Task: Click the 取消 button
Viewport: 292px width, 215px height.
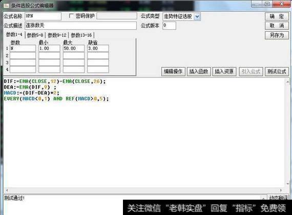Action: click(x=277, y=26)
